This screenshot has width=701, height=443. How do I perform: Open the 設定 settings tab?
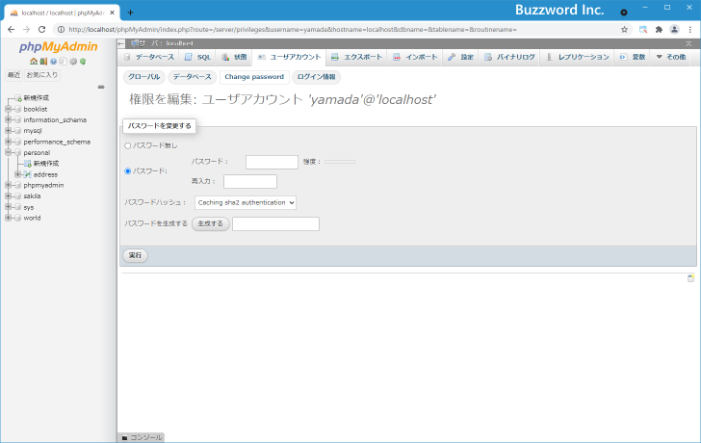(x=460, y=57)
